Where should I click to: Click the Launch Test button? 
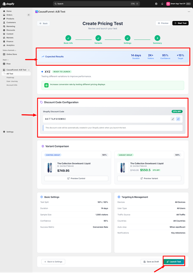(173, 261)
